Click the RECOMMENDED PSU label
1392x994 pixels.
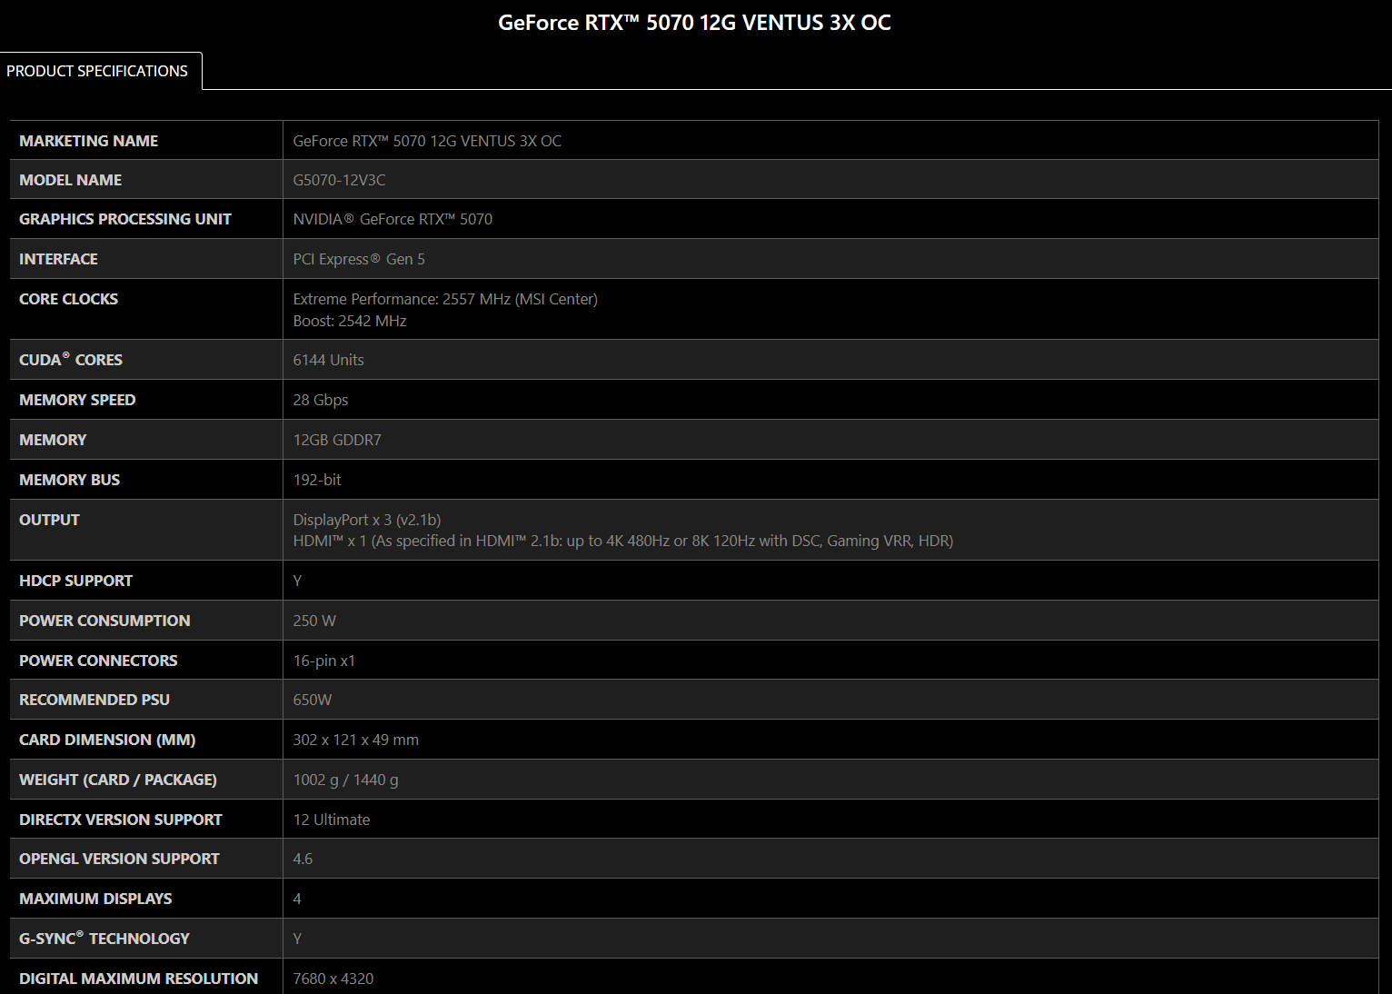point(94,700)
